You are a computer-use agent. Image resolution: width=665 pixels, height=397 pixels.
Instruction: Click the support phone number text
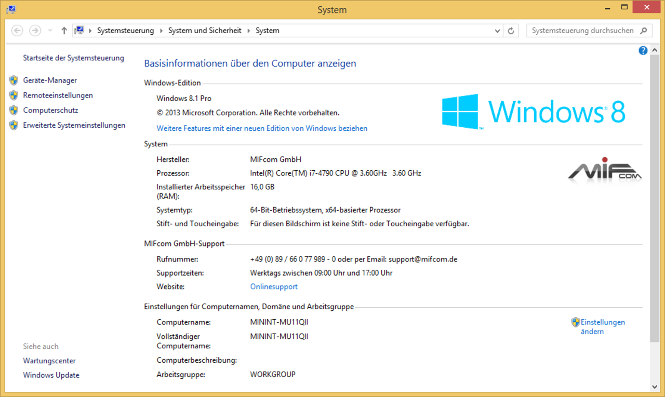(354, 259)
